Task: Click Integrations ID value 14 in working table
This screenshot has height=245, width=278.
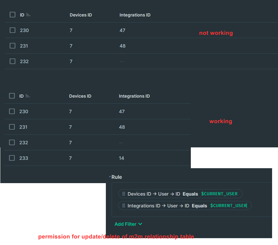Action: [x=121, y=158]
